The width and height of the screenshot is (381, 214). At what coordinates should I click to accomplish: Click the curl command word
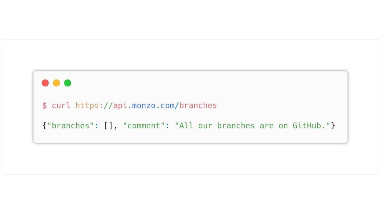[61, 105]
